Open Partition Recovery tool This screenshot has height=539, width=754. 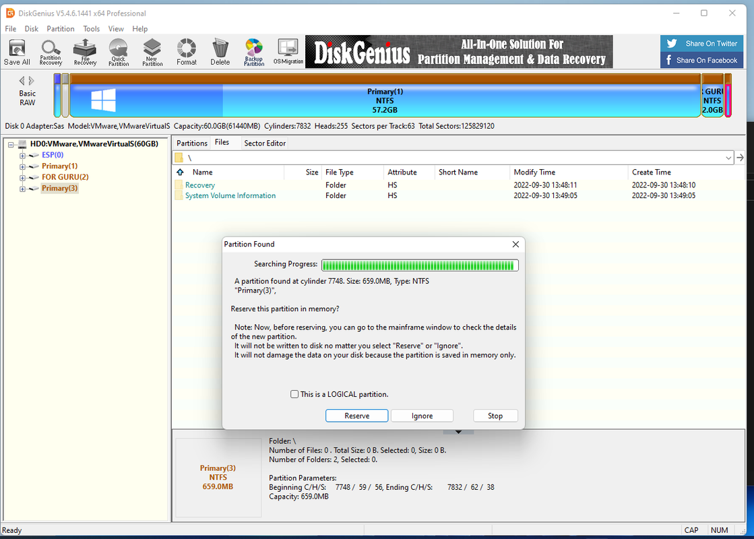pyautogui.click(x=51, y=52)
